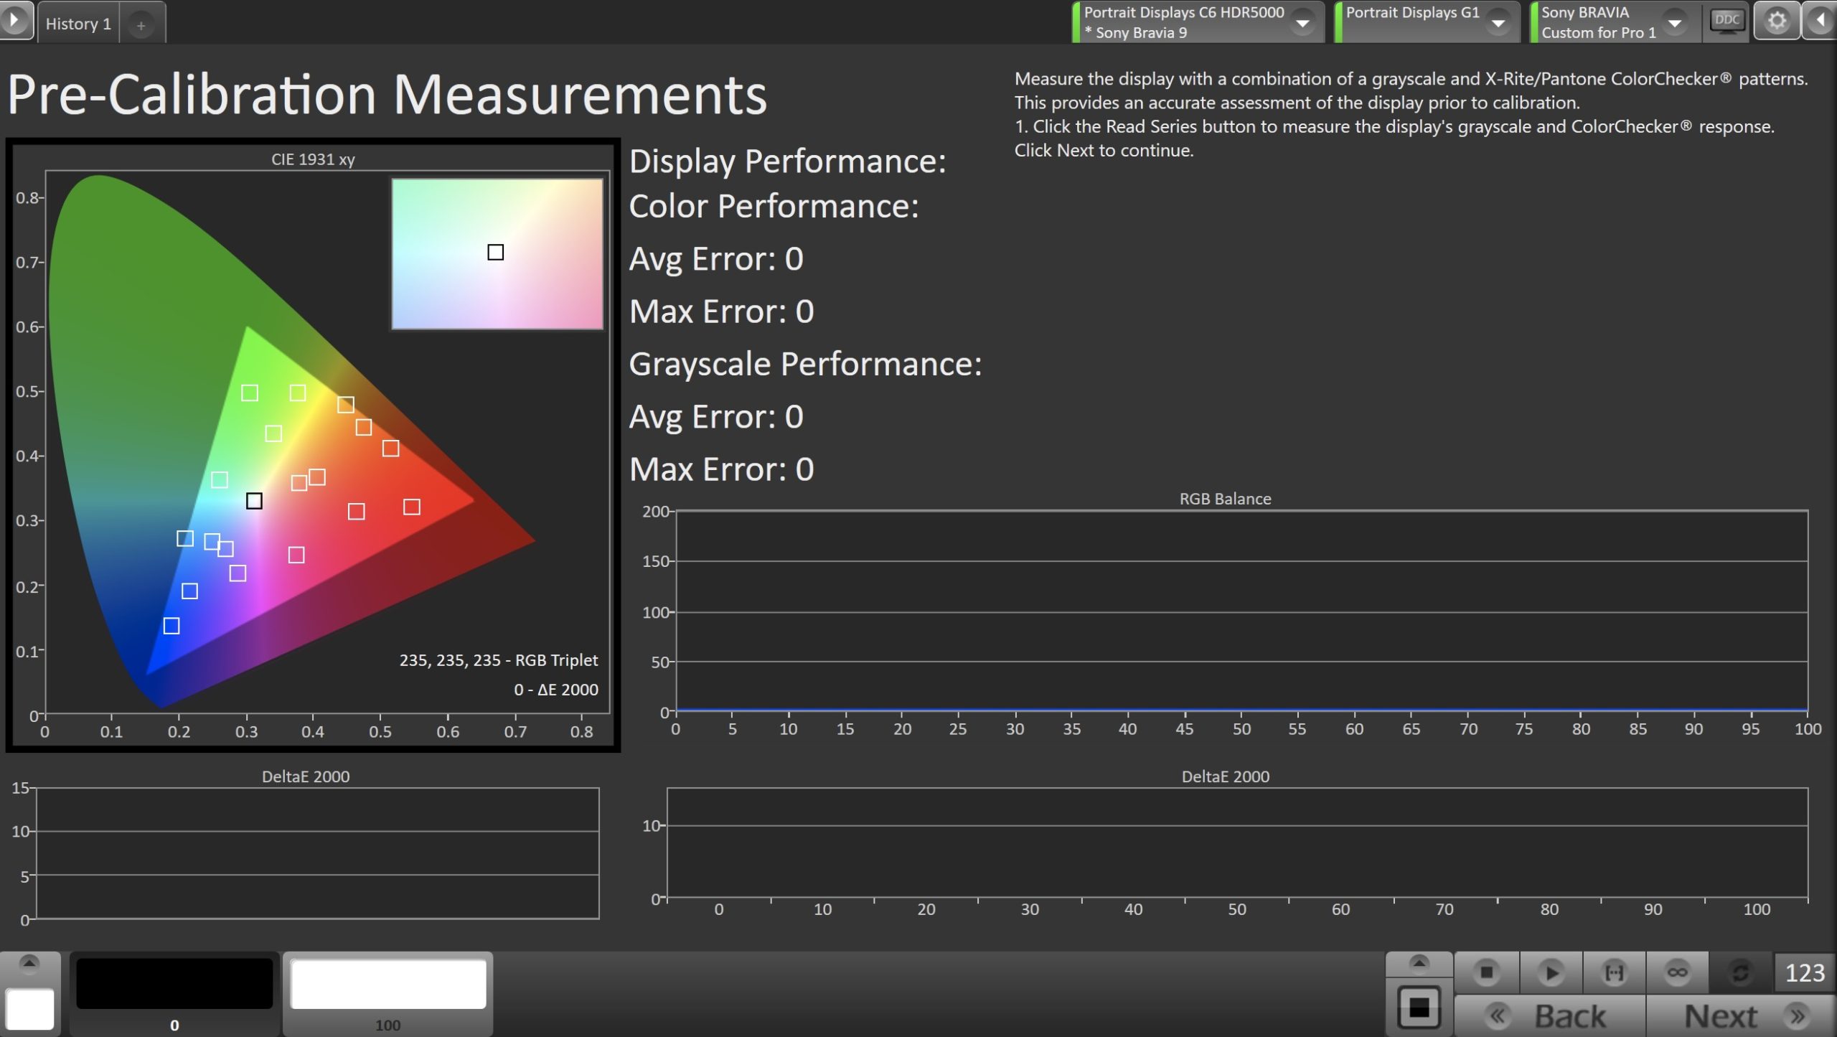Open the settings gear icon
Image resolution: width=1837 pixels, height=1037 pixels.
click(x=1776, y=21)
